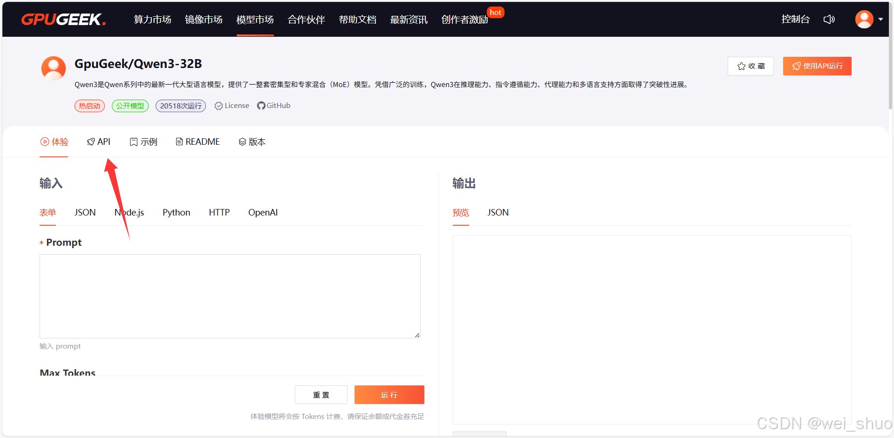
Task: Switch to the API tab
Action: 99,142
